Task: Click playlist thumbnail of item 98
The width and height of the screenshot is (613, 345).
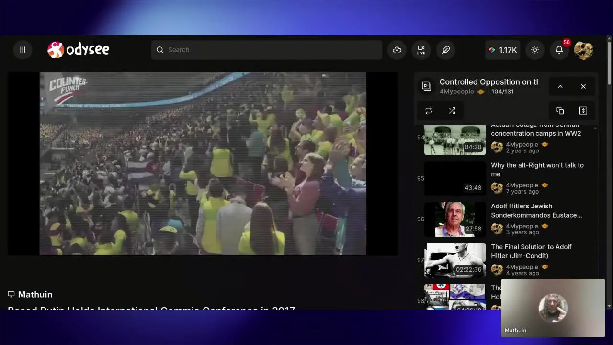Action: pos(455,297)
